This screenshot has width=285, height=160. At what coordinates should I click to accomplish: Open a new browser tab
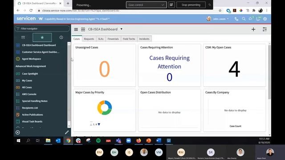click(68, 3)
